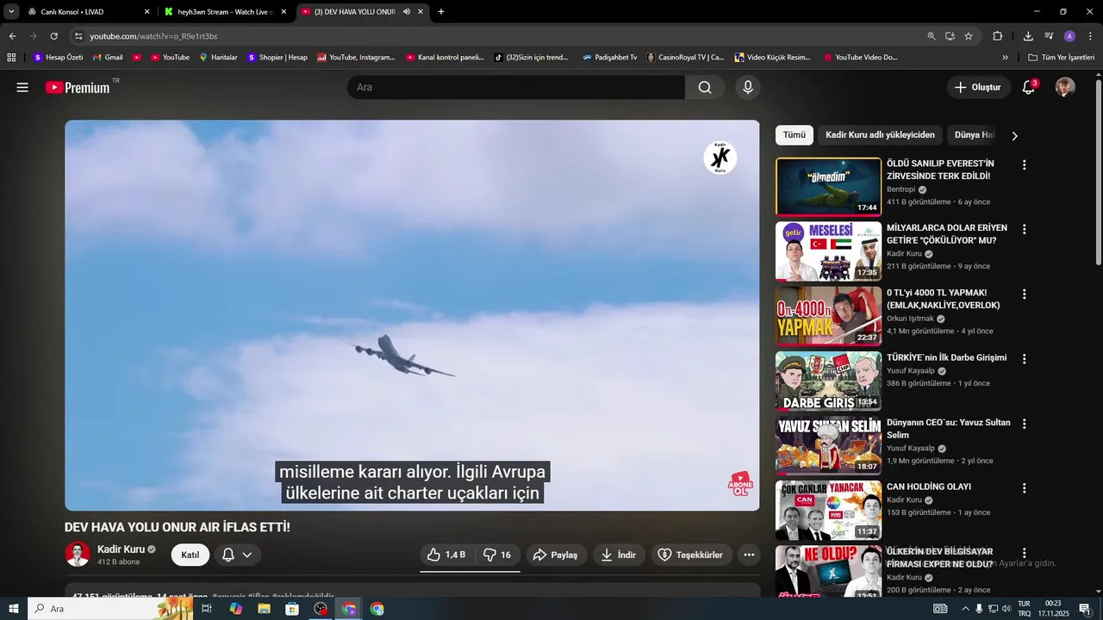Open more actions ellipsis under video
The height and width of the screenshot is (620, 1103).
coord(749,555)
